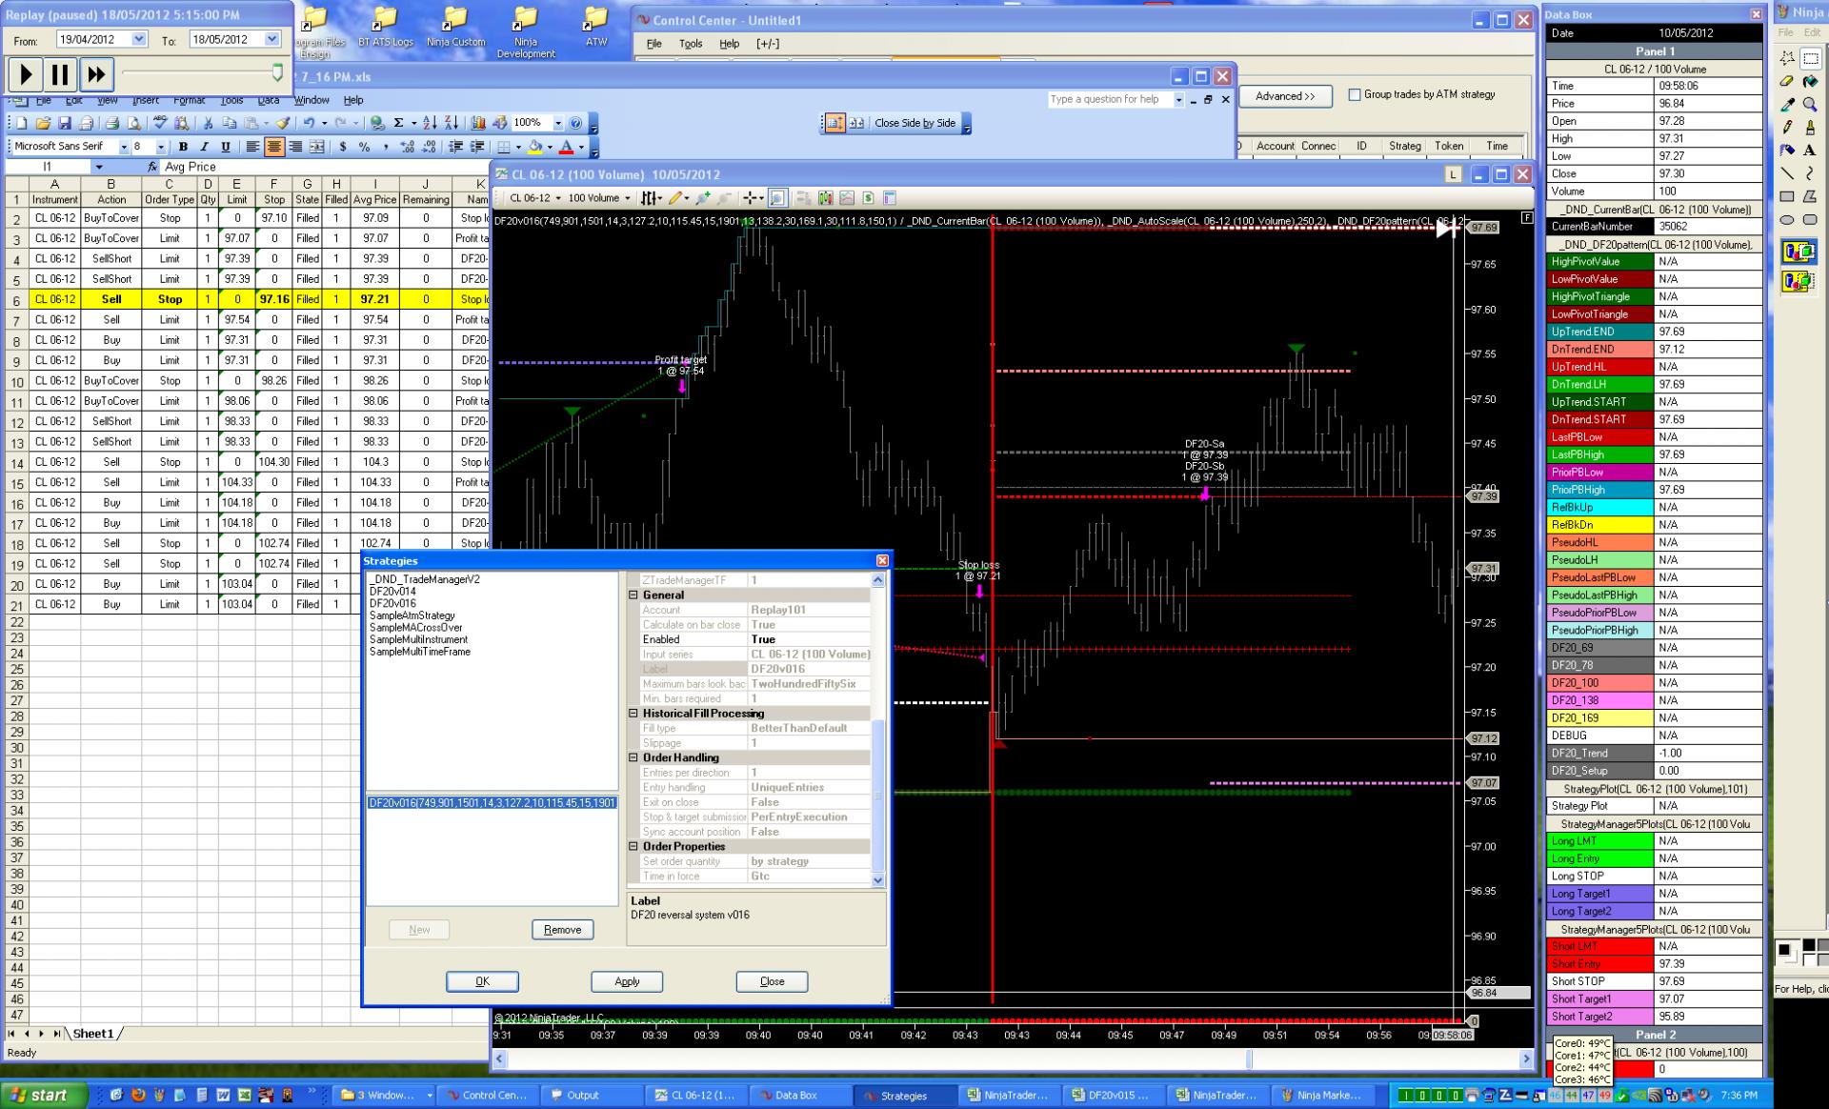Collapse the General property section
The height and width of the screenshot is (1109, 1829).
coord(633,595)
